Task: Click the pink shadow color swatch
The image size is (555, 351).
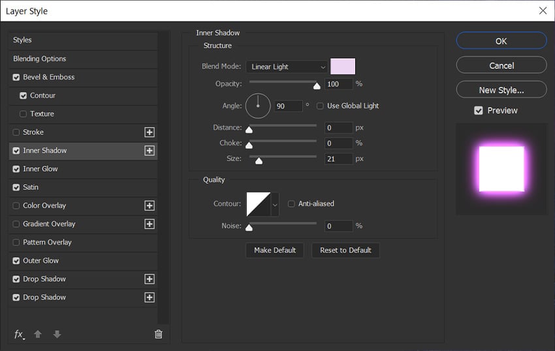Action: click(343, 67)
